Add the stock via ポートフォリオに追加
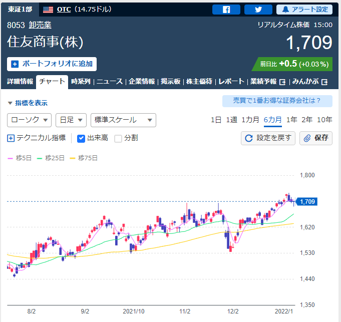341x322 pixels. tap(52, 64)
